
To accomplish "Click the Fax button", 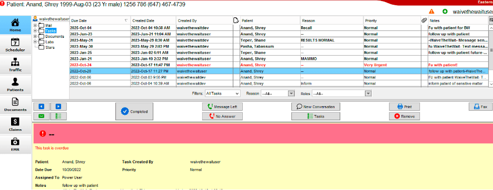I will click(x=480, y=107).
